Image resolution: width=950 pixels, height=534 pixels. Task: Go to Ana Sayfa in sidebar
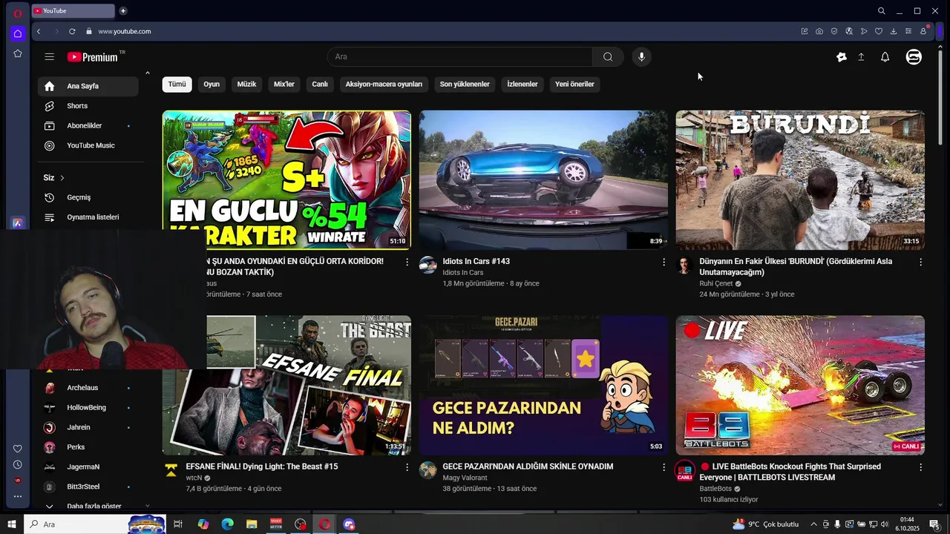click(x=88, y=86)
